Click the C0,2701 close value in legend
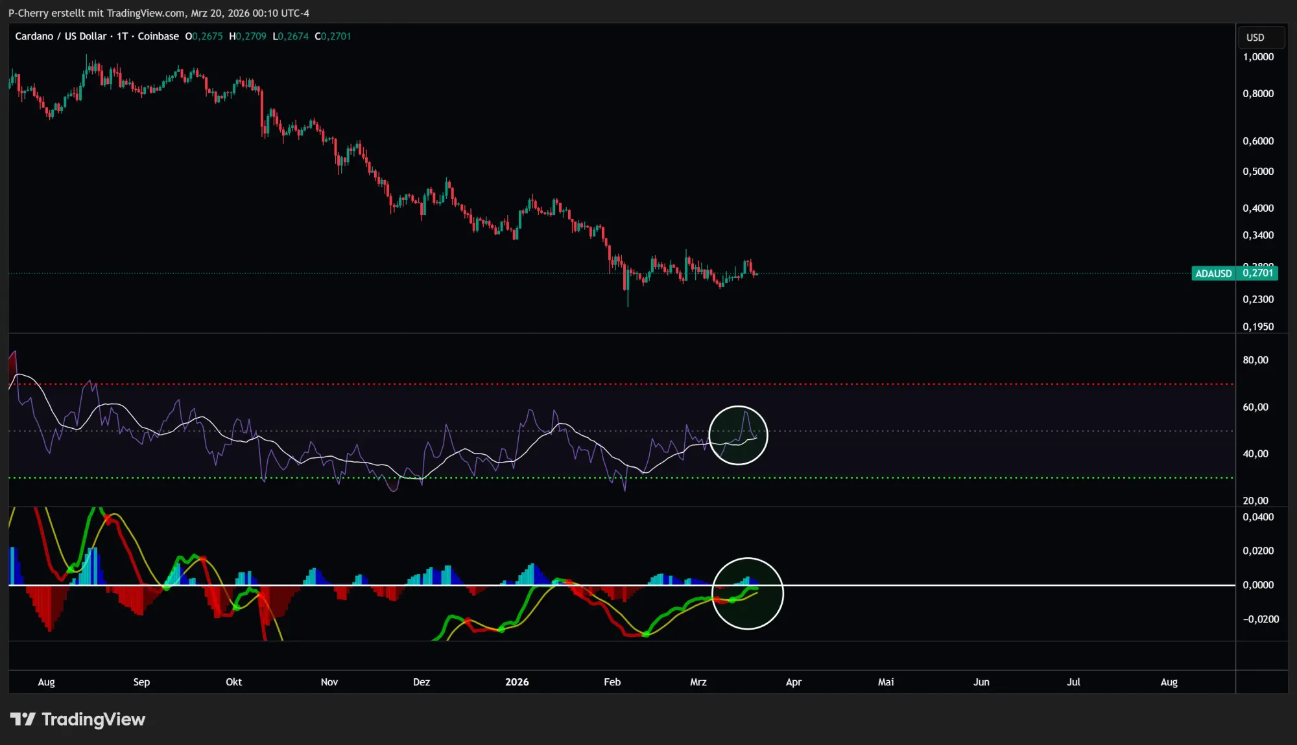Screen dimensions: 1297x745 click(x=332, y=36)
